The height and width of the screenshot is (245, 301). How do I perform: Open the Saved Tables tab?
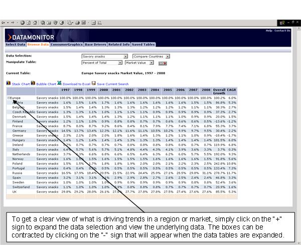(x=143, y=45)
